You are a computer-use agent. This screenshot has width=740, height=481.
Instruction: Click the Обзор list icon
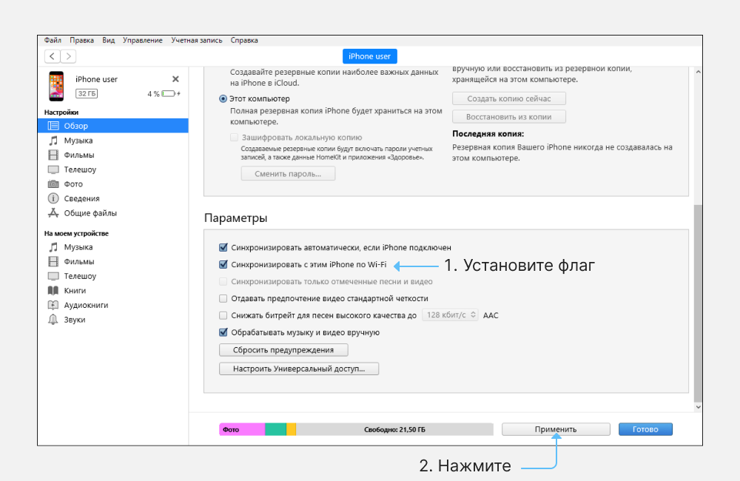pyautogui.click(x=53, y=126)
